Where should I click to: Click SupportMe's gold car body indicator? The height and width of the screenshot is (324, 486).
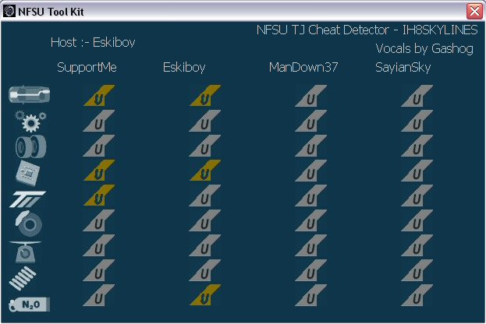[99, 96]
